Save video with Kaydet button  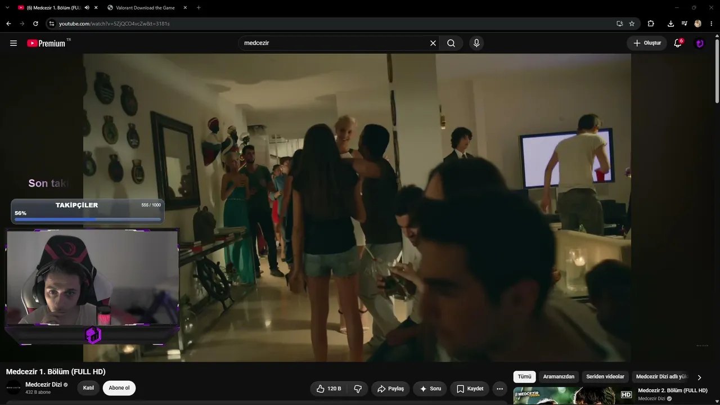click(470, 389)
